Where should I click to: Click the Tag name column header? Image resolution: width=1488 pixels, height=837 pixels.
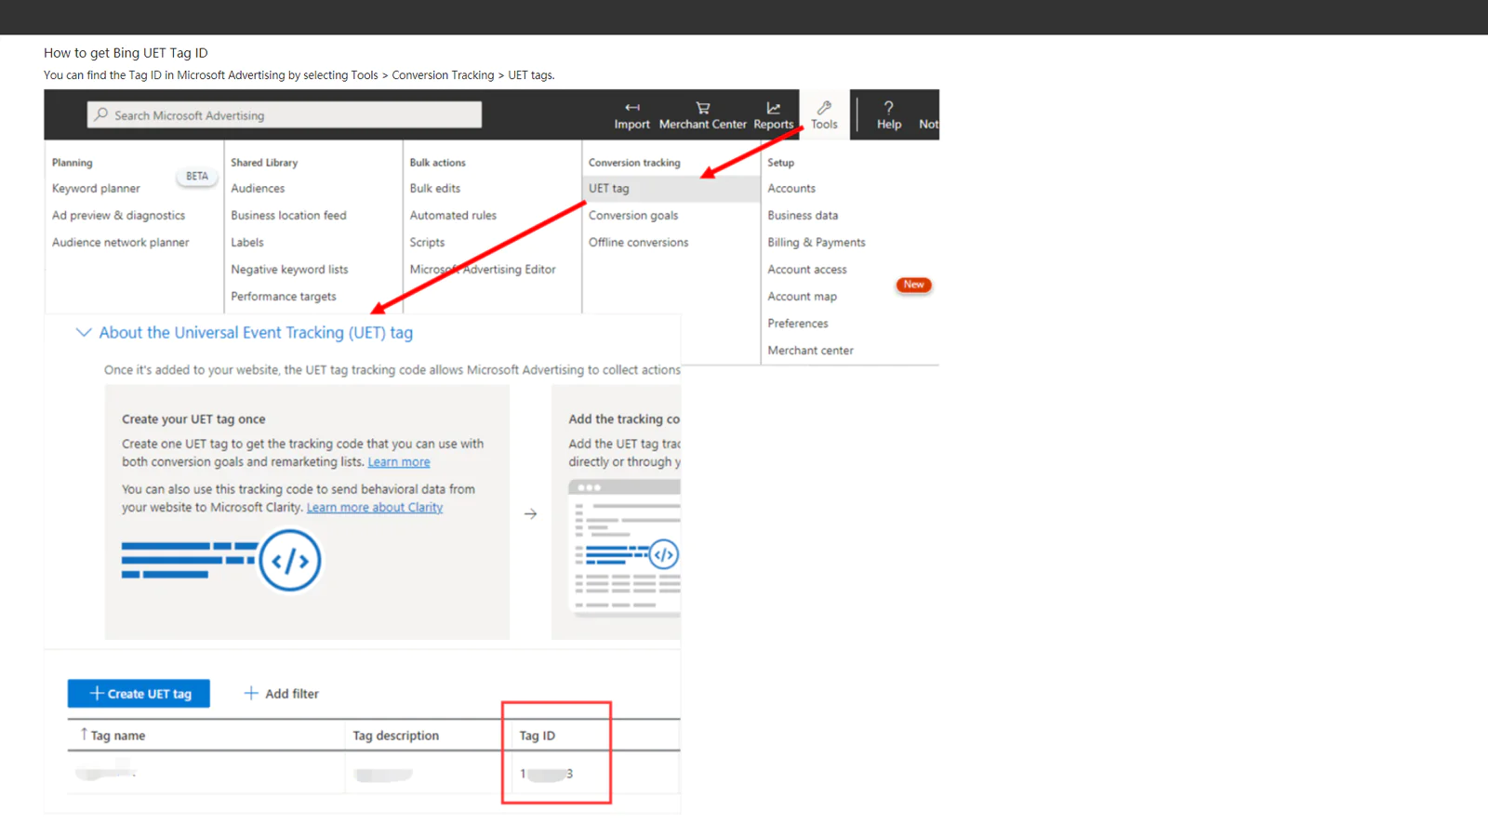coord(118,735)
